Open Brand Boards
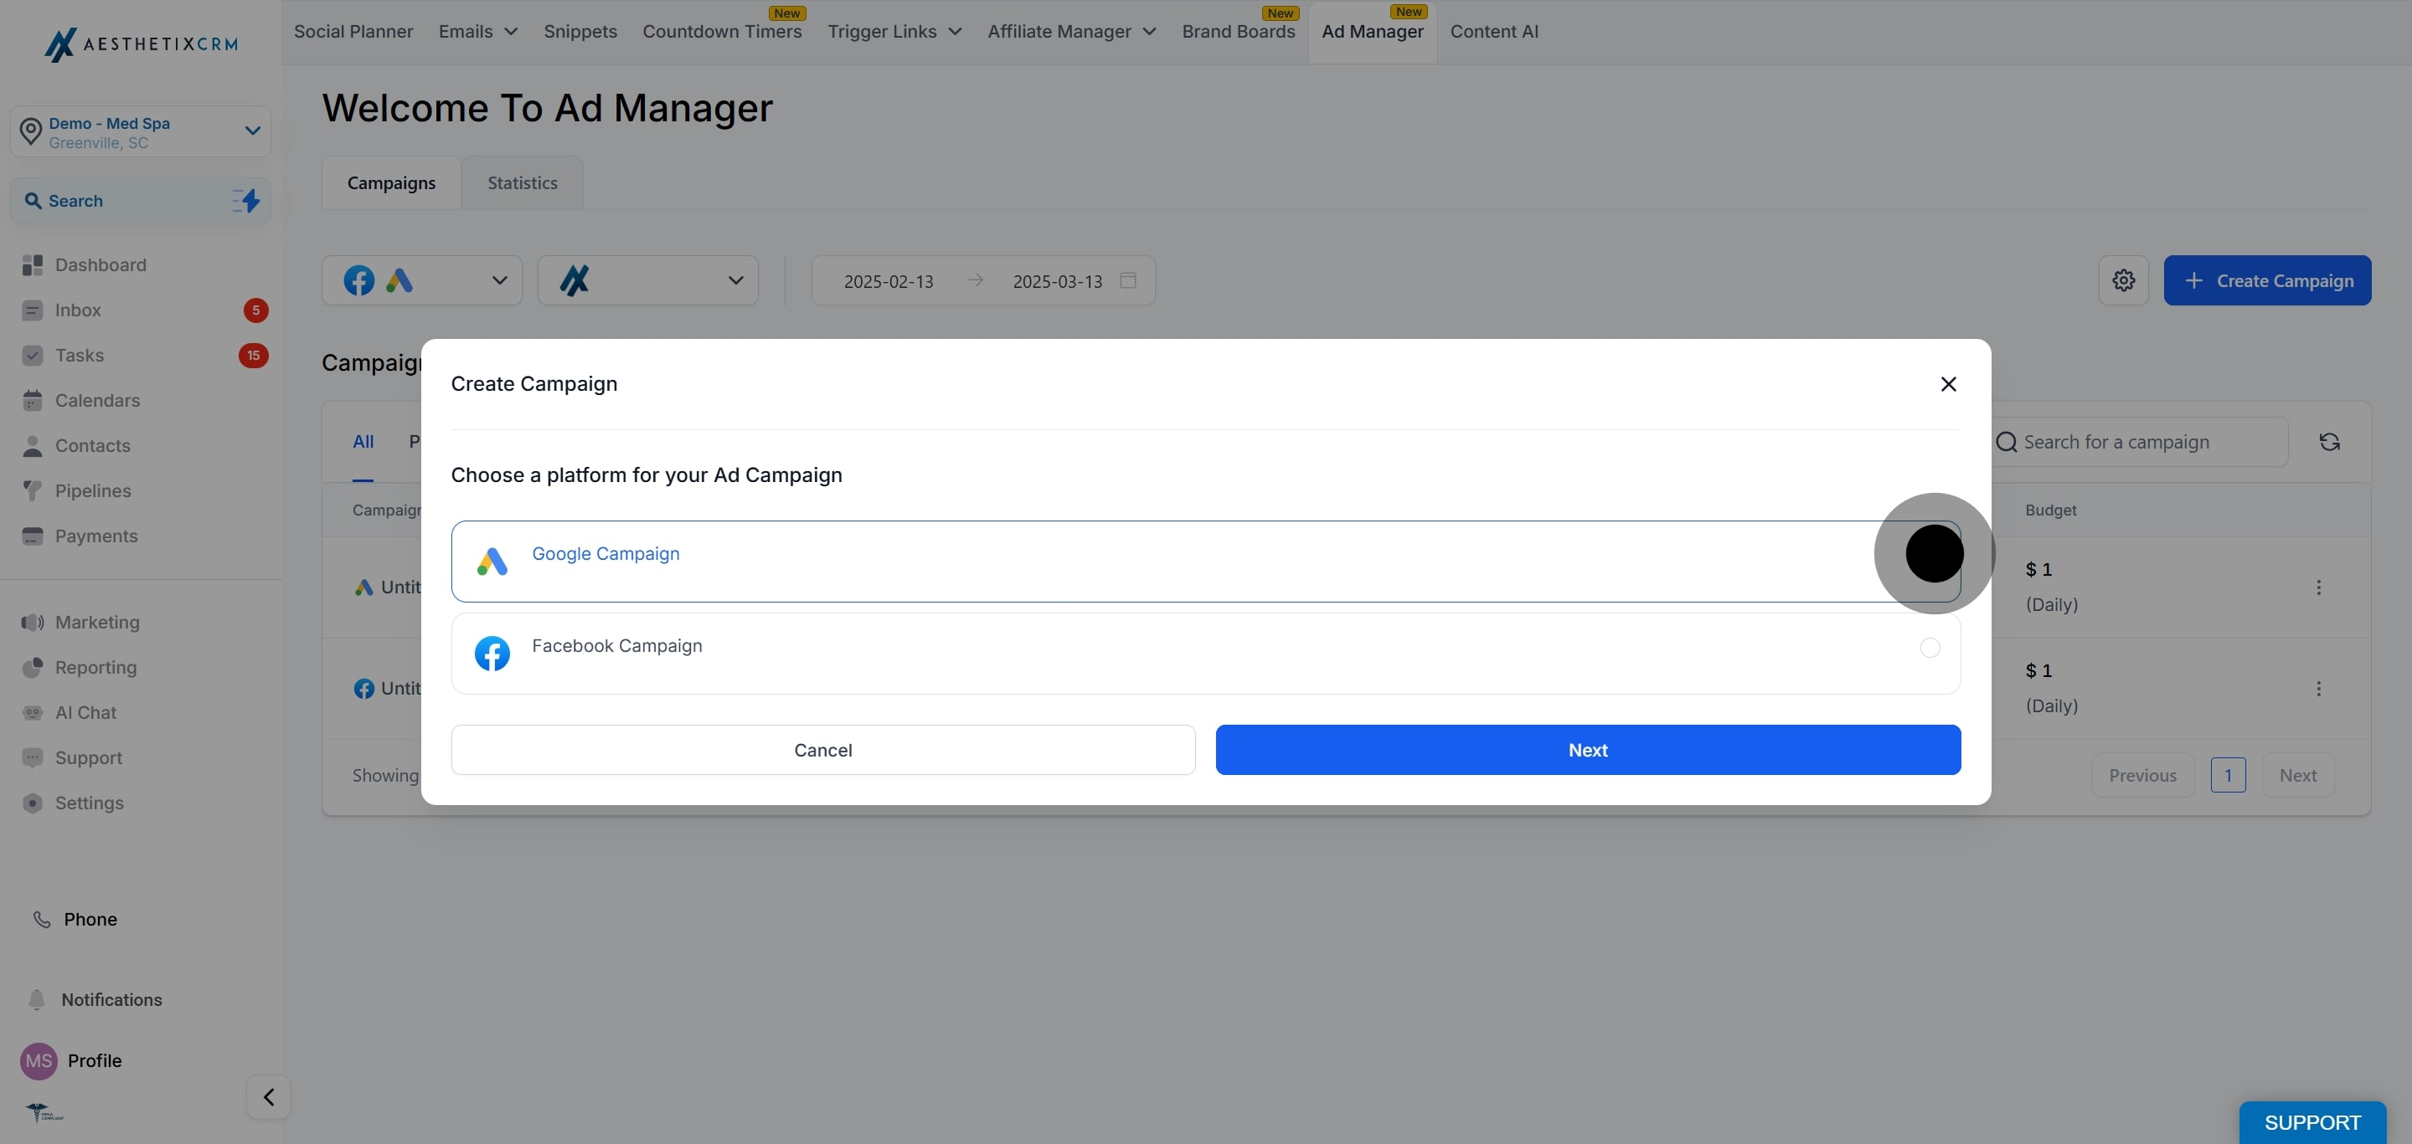This screenshot has height=1144, width=2412. pyautogui.click(x=1238, y=31)
